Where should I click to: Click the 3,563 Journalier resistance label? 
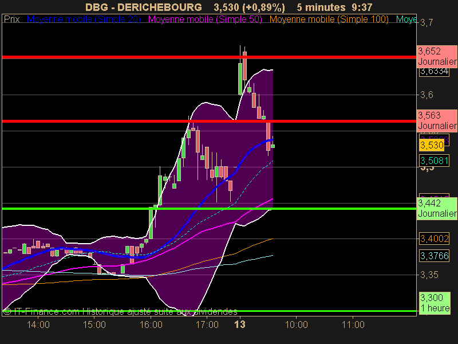(437, 120)
